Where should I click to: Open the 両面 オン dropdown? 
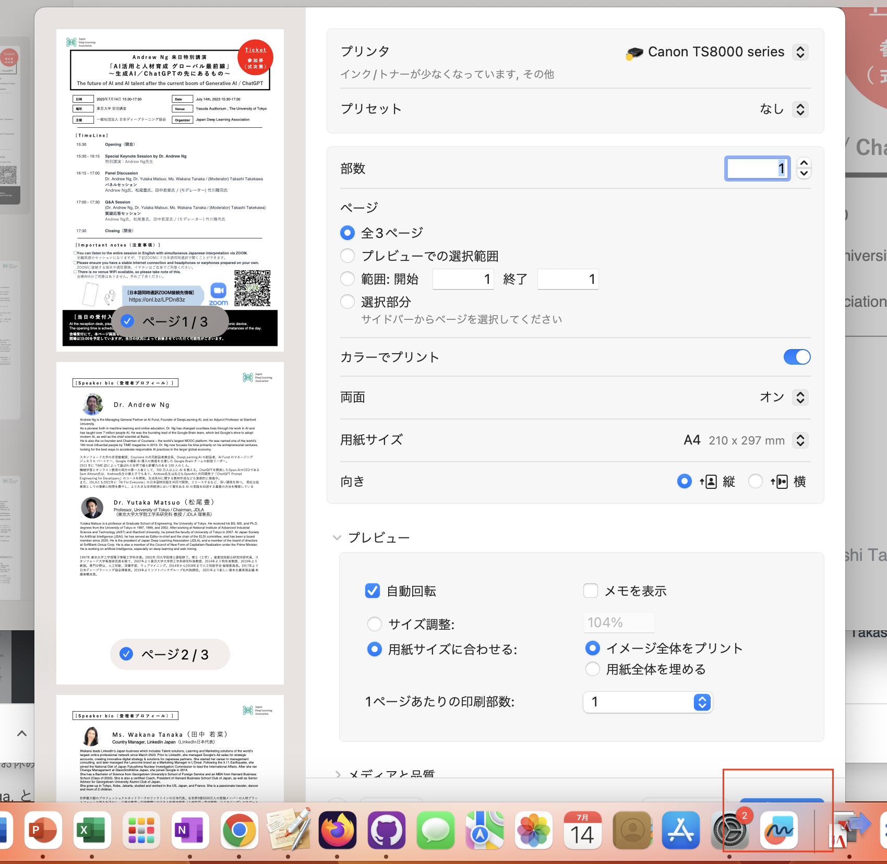point(800,398)
